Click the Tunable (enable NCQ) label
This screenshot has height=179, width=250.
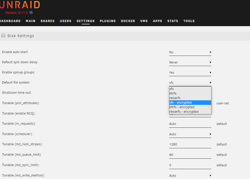coord(19,113)
